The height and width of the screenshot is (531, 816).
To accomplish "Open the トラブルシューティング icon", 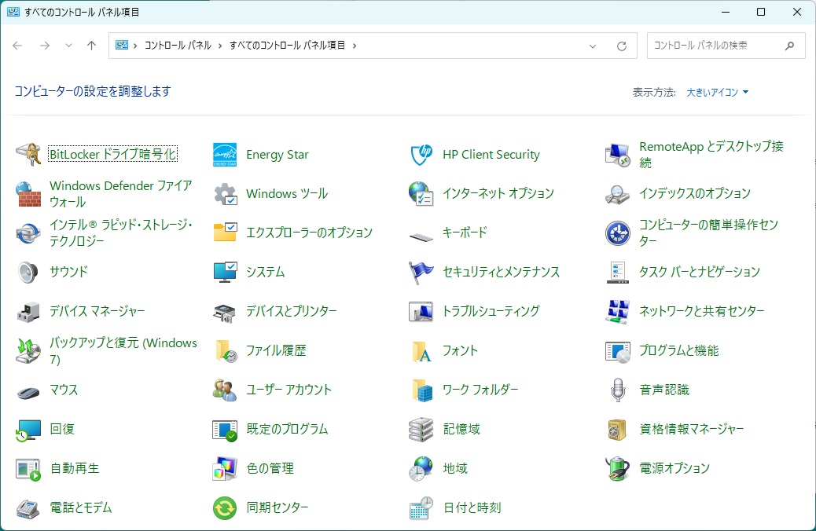I will pos(421,311).
